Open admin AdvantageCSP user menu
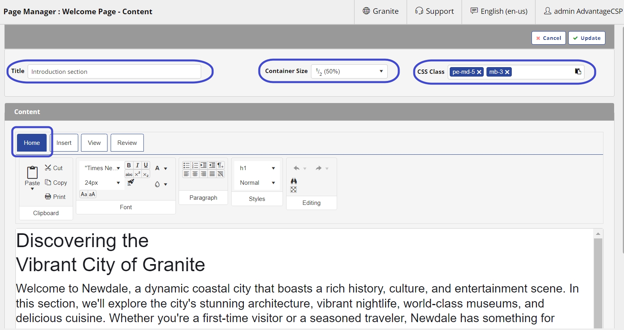624x330 pixels. [x=583, y=11]
